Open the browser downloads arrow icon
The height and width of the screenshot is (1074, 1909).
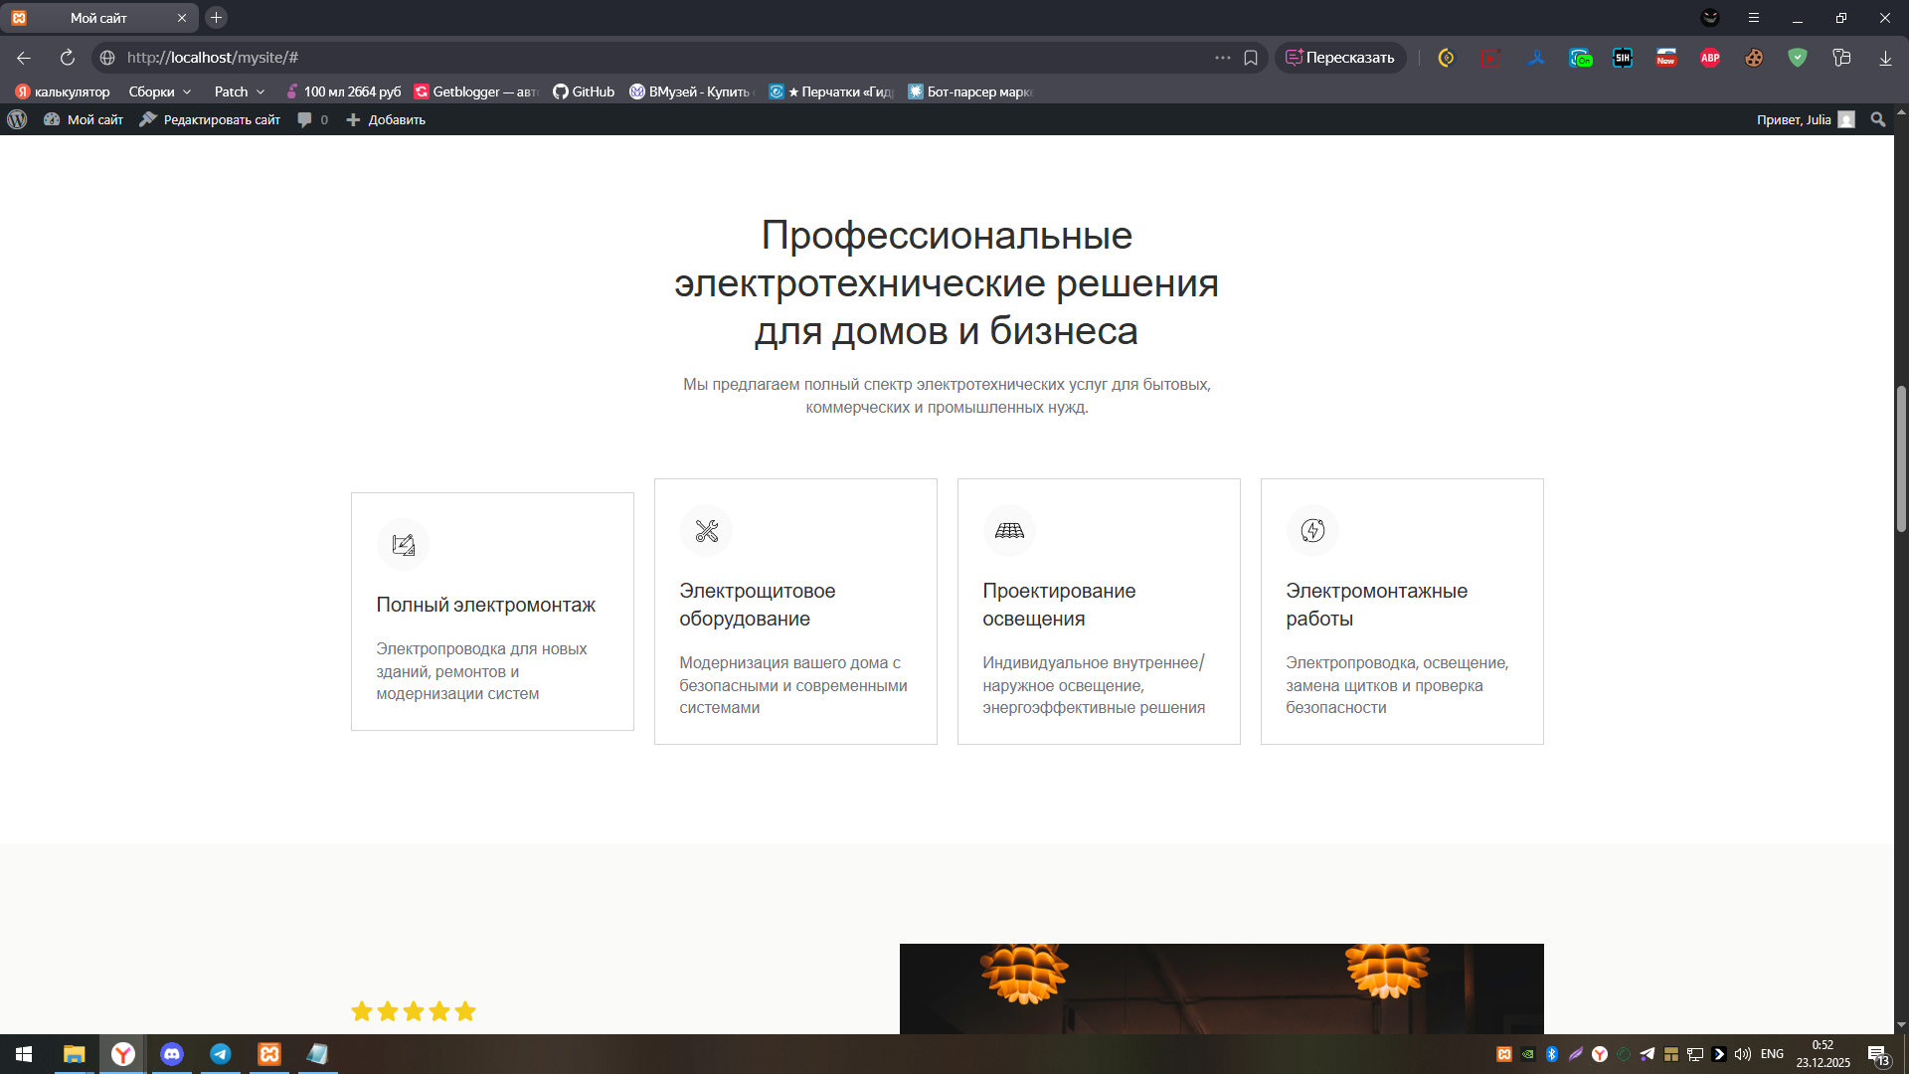pos(1885,58)
